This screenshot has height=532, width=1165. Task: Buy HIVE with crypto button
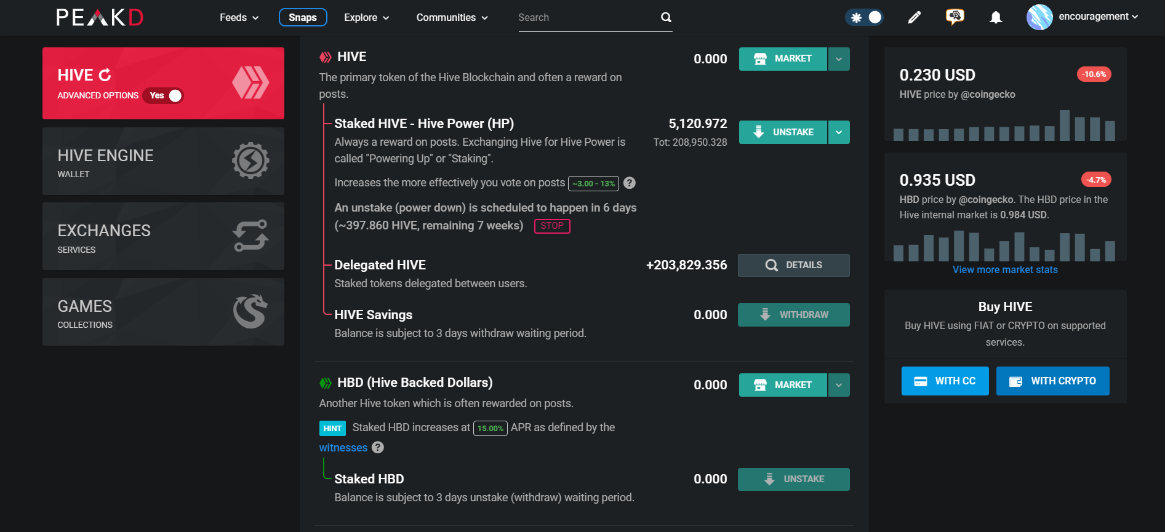pos(1053,381)
